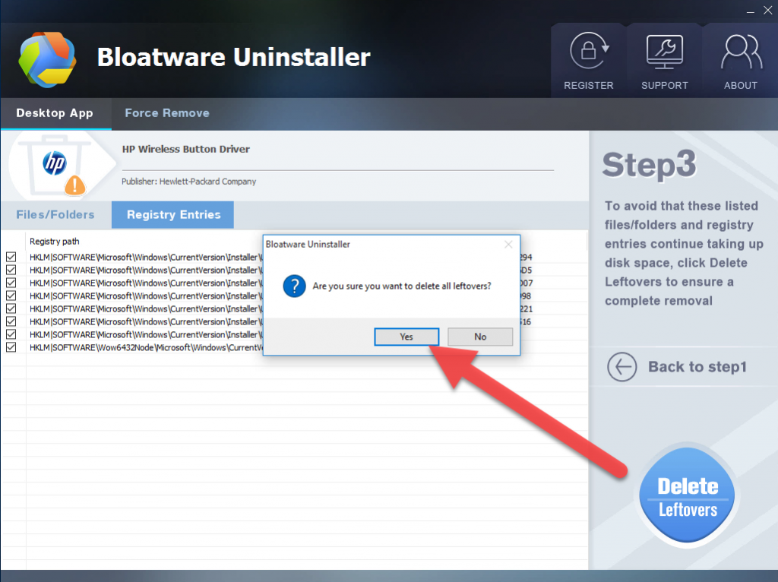Open the Support monitor icon
Viewport: 778px width, 582px height.
tap(664, 52)
